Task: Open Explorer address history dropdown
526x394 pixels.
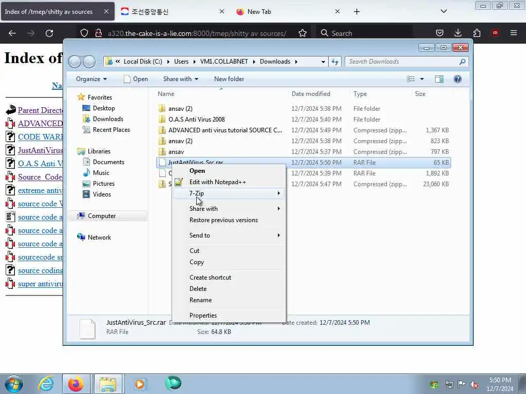Action: [323, 62]
